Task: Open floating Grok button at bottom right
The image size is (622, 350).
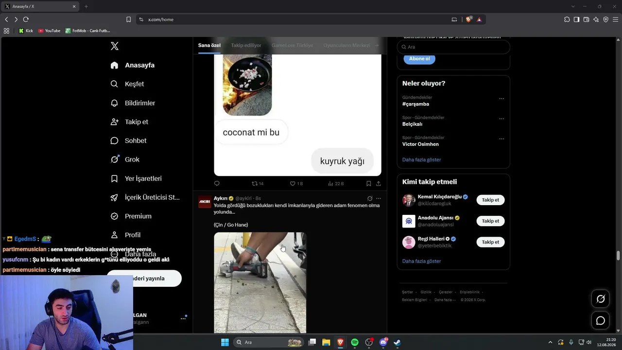Action: click(601, 299)
